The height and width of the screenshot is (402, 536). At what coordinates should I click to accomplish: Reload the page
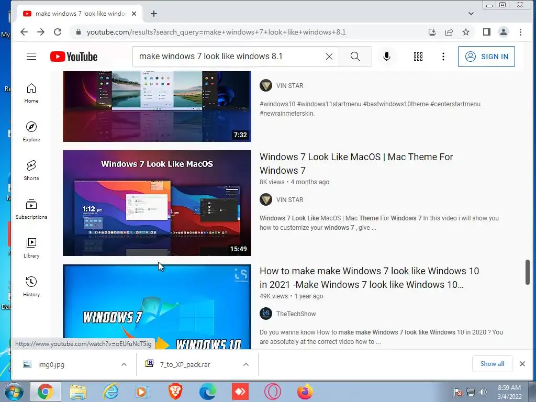coord(58,32)
